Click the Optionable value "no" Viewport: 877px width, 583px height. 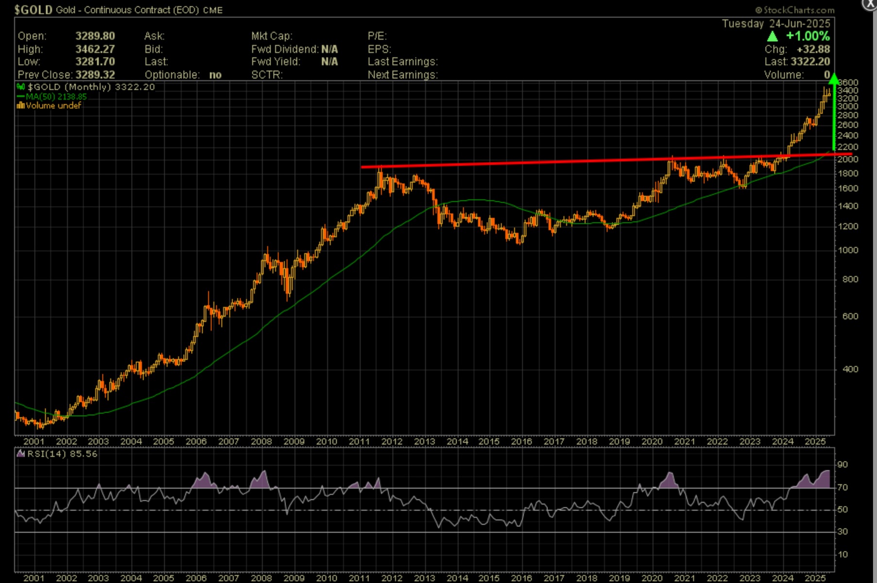click(x=215, y=75)
